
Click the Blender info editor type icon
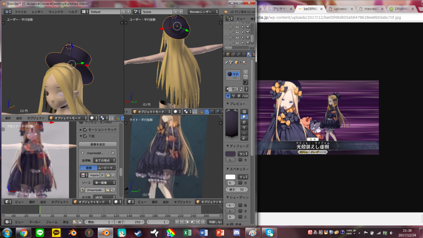tap(7, 12)
